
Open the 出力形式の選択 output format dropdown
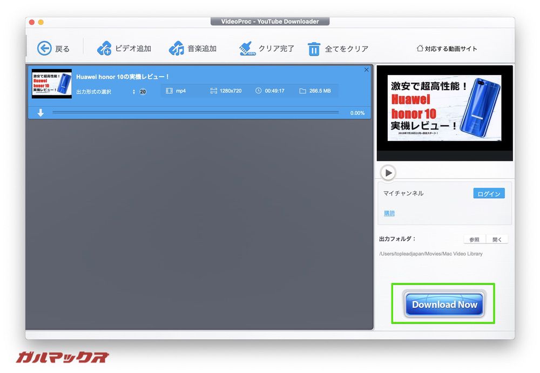point(100,91)
